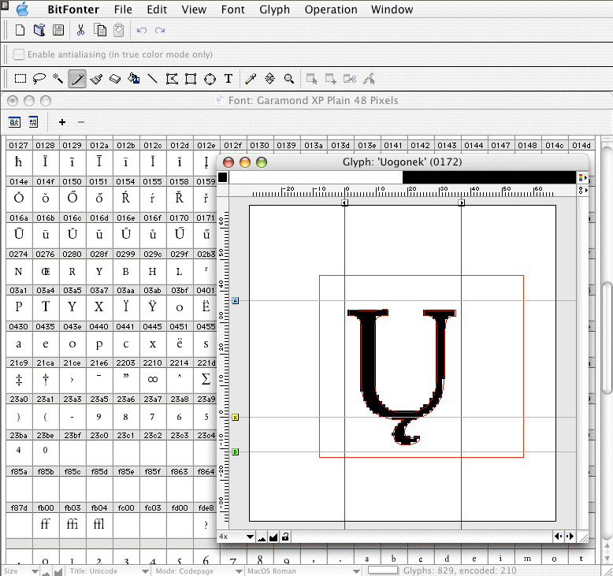The height and width of the screenshot is (576, 613).
Task: Select the paintbrush tool
Action: click(96, 79)
